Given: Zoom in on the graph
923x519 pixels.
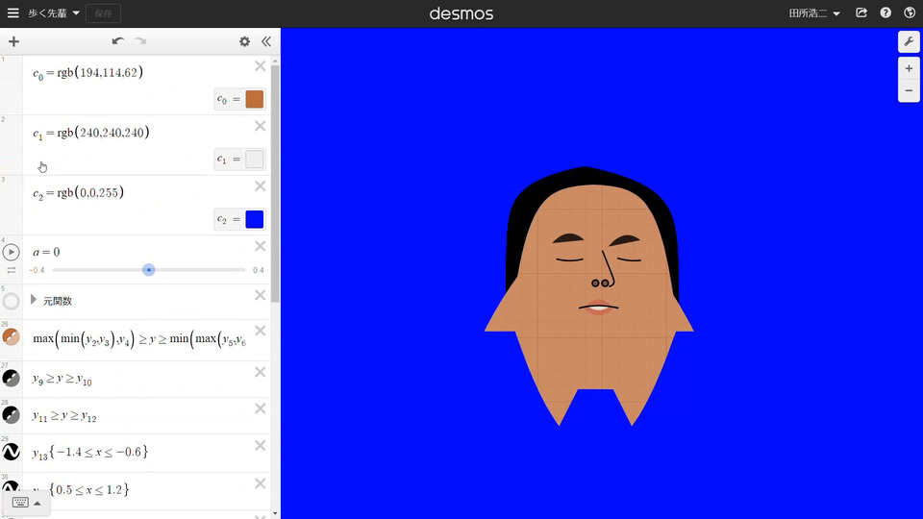Looking at the screenshot, I should [x=909, y=69].
